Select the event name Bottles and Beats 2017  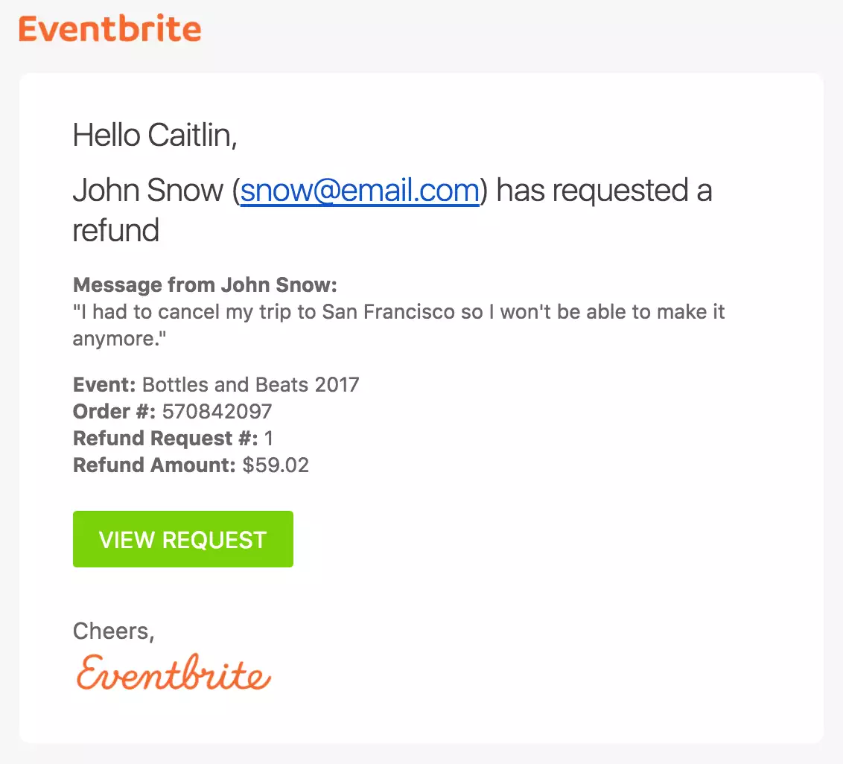[251, 385]
